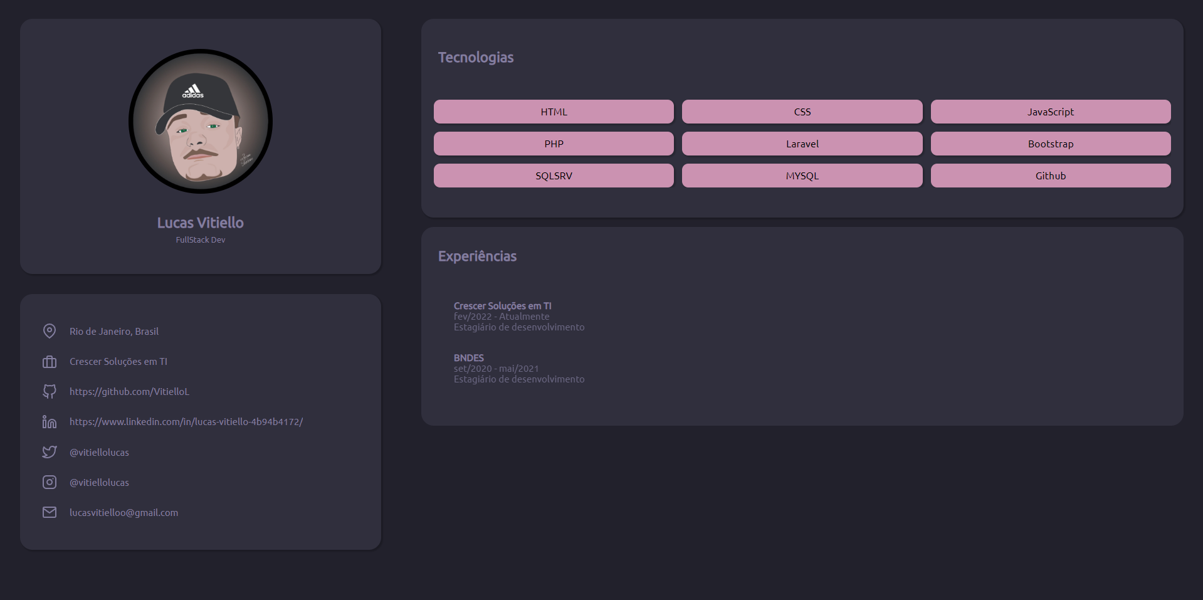Click the LinkedIn icon
1203x600 pixels.
[x=50, y=422]
